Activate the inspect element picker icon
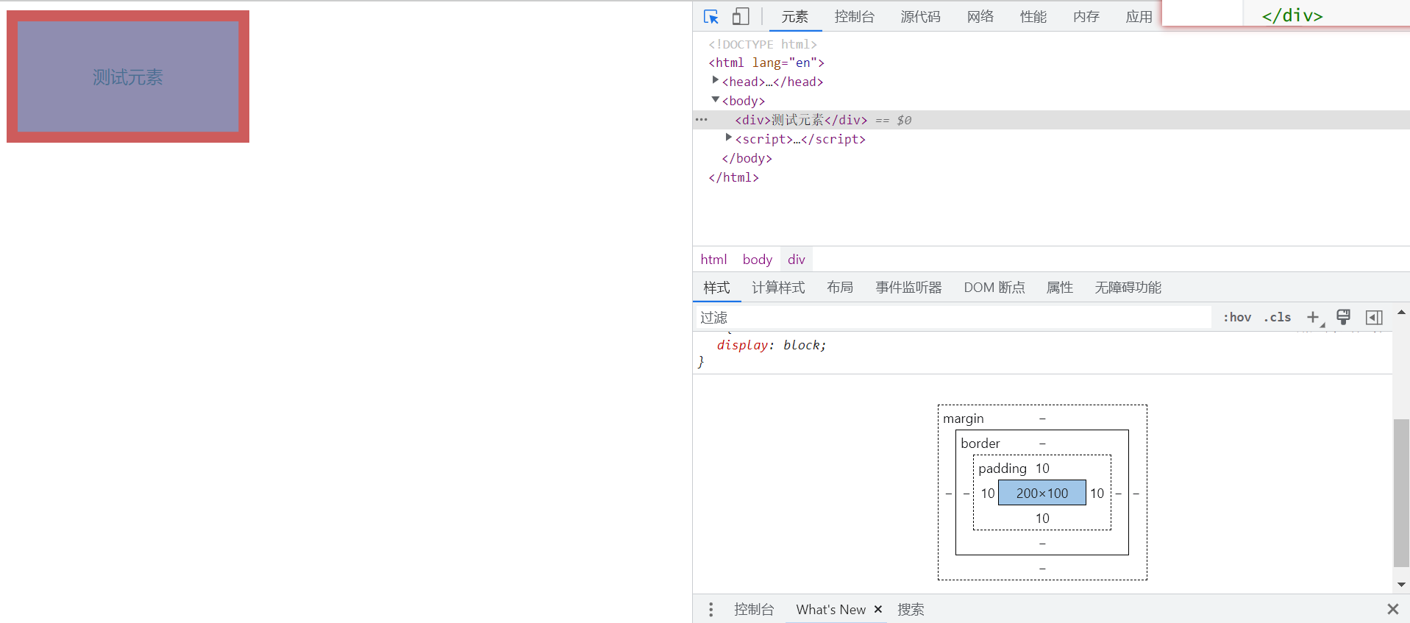 [x=711, y=16]
